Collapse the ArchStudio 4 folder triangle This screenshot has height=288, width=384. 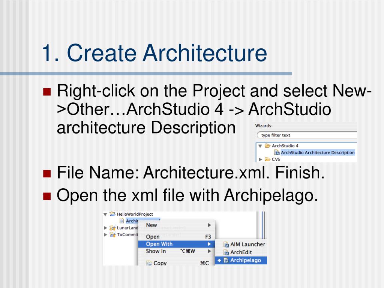tap(260, 146)
